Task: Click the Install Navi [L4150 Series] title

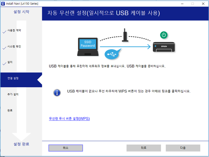Action: (x=22, y=3)
